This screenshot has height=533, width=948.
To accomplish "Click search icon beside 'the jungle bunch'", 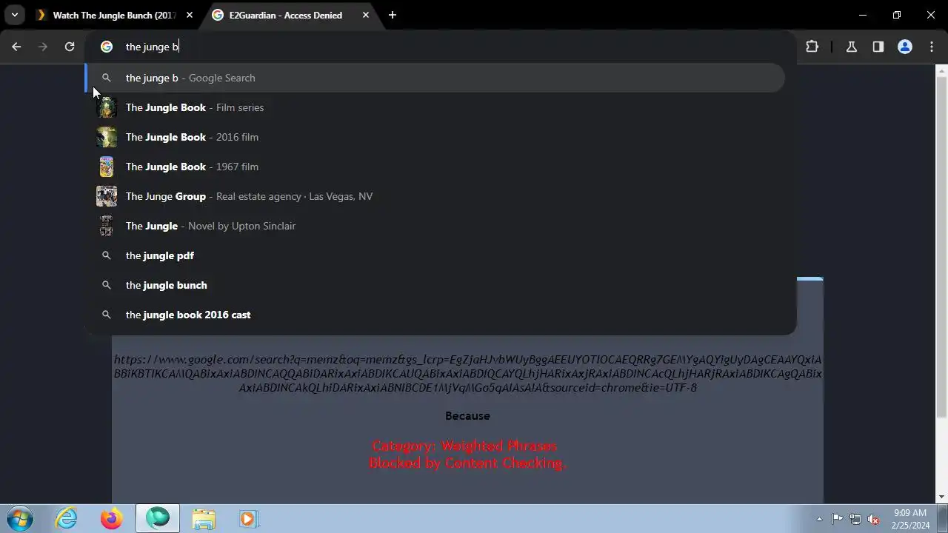I will tap(107, 285).
